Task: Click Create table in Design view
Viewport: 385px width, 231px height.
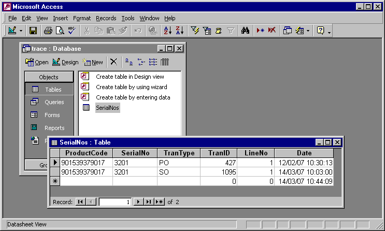Action: [130, 77]
